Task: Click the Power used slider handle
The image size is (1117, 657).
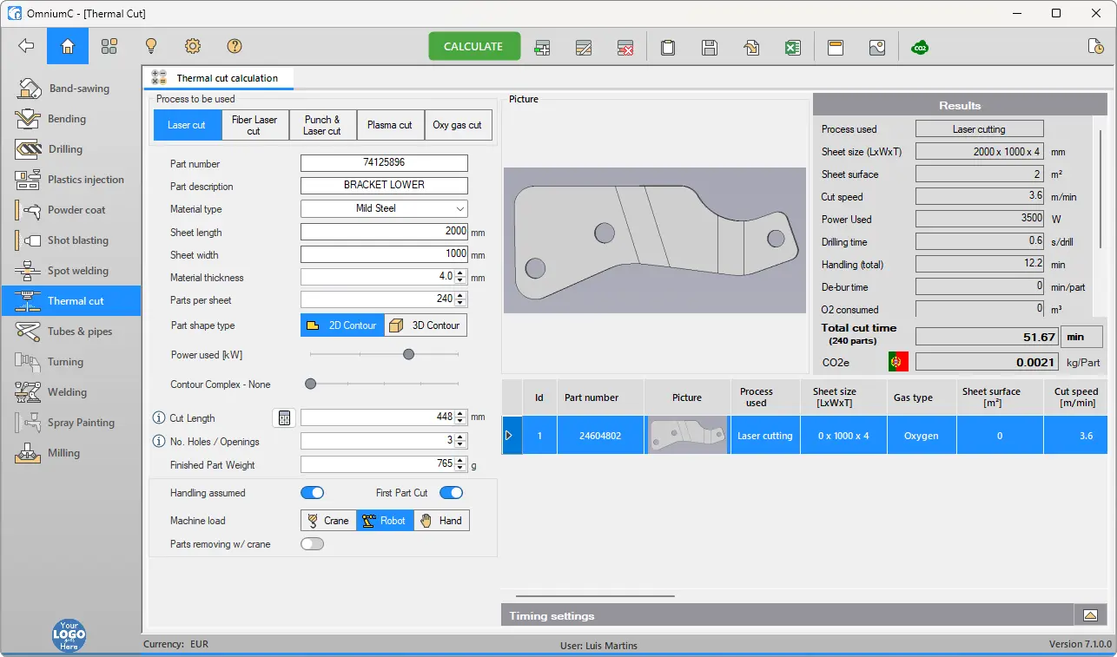Action: (x=408, y=354)
